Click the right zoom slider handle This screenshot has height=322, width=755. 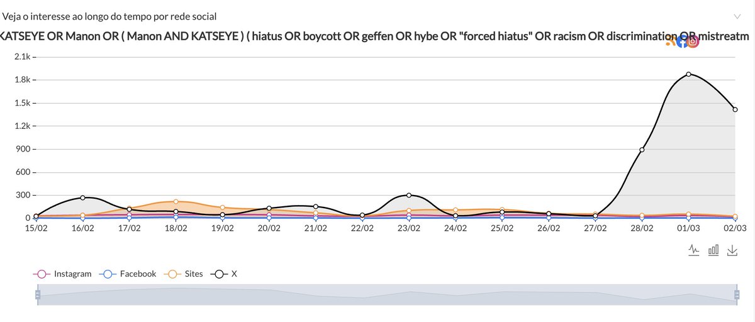pos(737,294)
